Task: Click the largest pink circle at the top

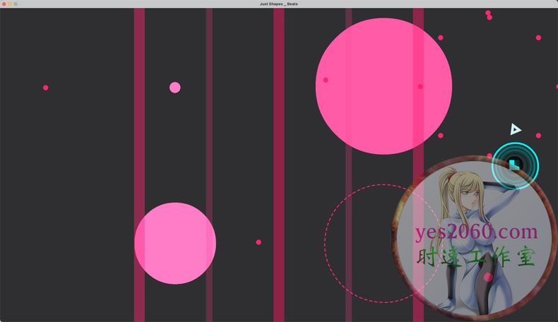Action: point(384,86)
